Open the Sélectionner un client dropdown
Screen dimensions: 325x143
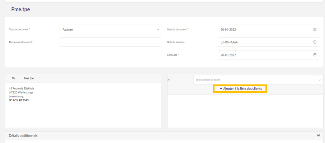[x=258, y=80]
